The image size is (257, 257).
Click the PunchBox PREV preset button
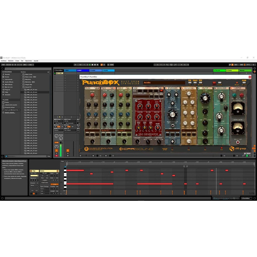click(x=190, y=83)
